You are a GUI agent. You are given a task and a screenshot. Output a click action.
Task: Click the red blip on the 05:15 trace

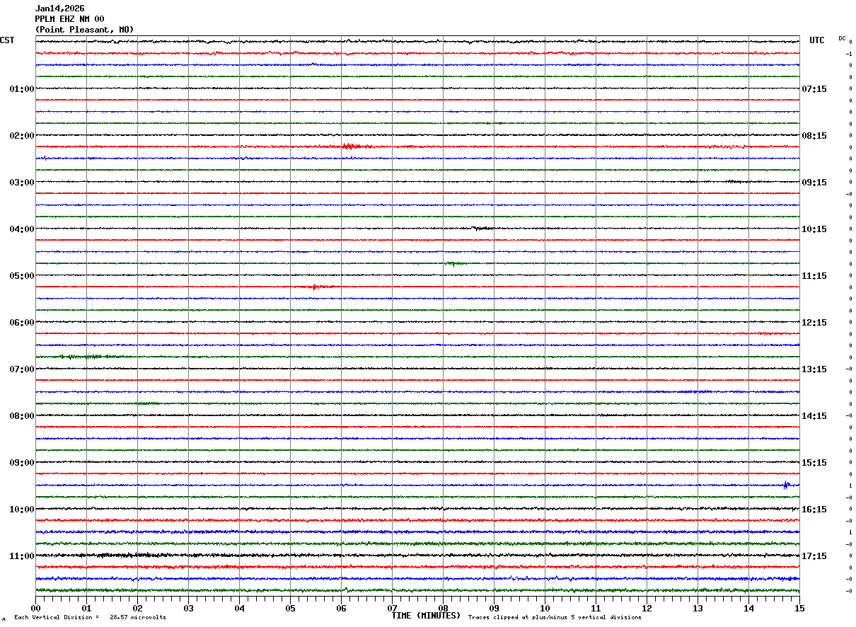click(316, 287)
